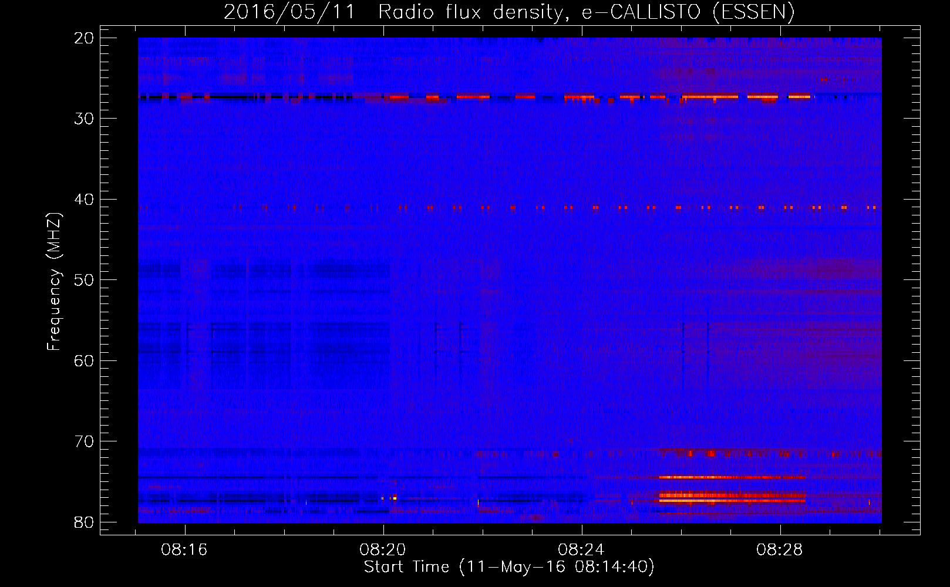Click the 70 frequency tick label

(x=84, y=441)
